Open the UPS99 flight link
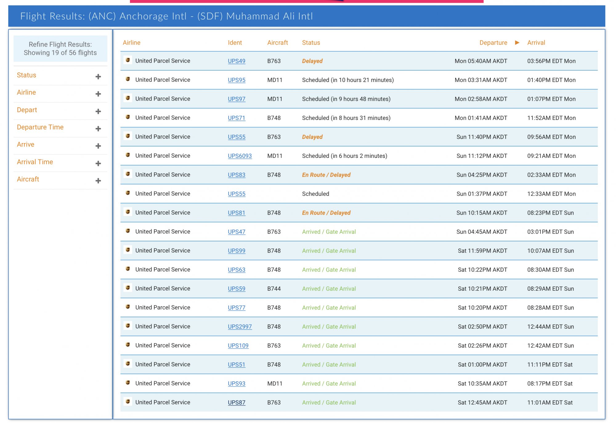The image size is (616, 423). pos(237,251)
